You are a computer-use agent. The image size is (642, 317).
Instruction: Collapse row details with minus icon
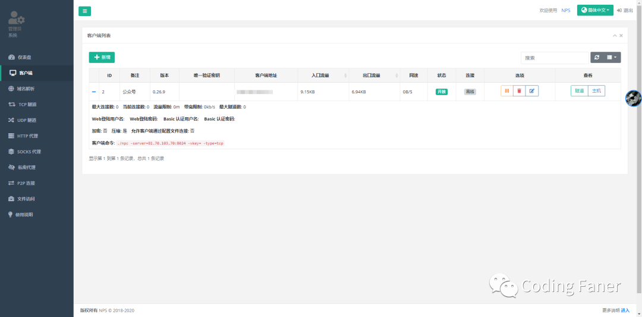94,92
